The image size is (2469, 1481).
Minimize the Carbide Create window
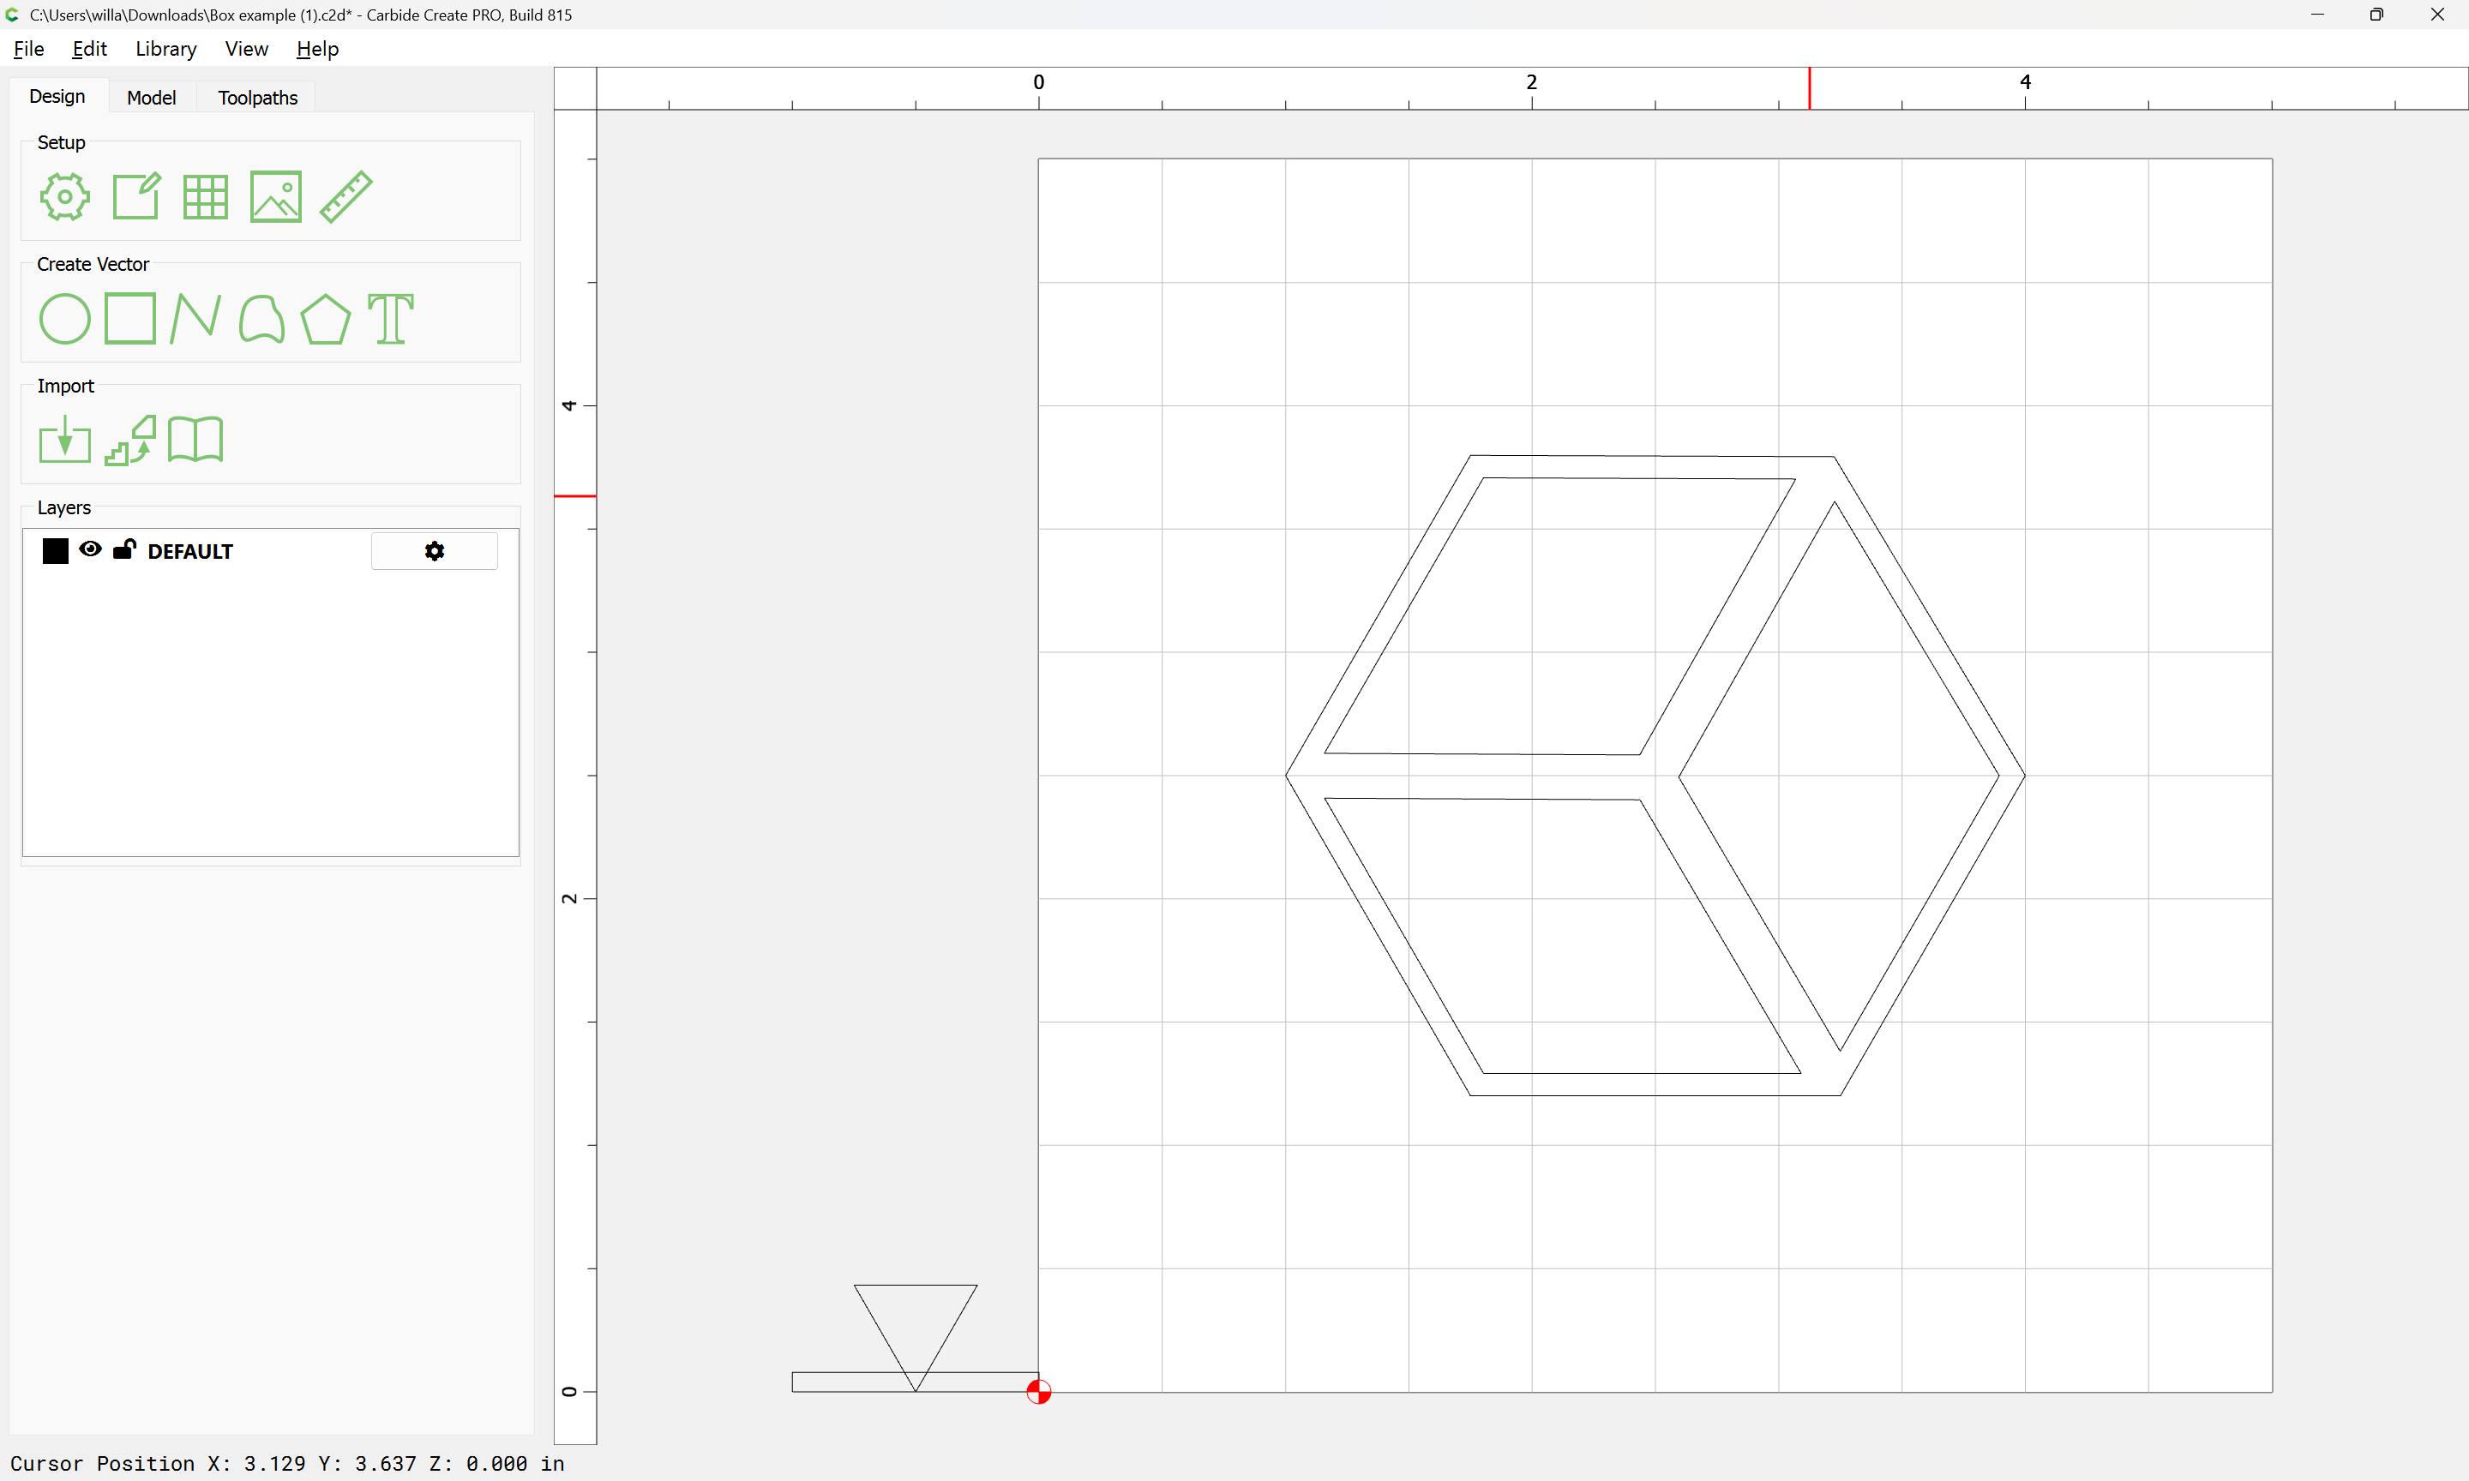[x=2317, y=15]
